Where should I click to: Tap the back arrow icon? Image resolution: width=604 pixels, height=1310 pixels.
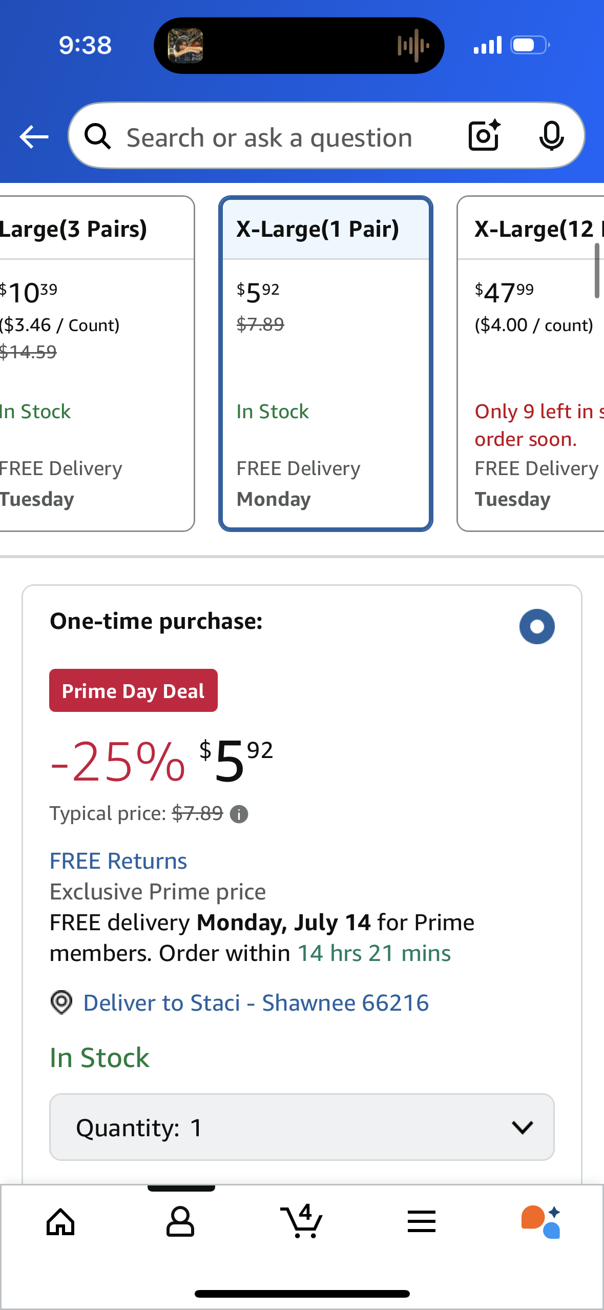(x=34, y=137)
